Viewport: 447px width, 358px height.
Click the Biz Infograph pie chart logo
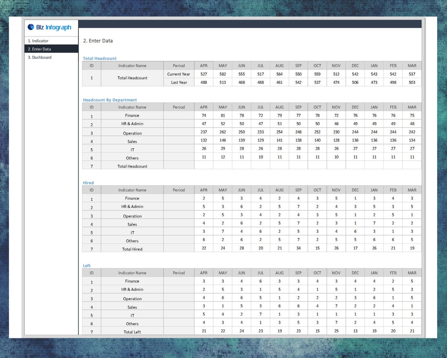[x=30, y=27]
